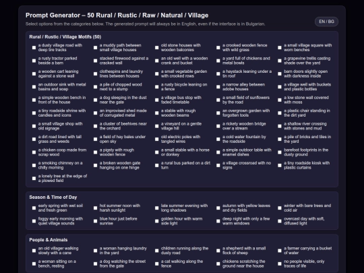Tick 'a shepherd with a small flock of sheep'
Viewport: 364px width, 273px height.
(x=218, y=251)
